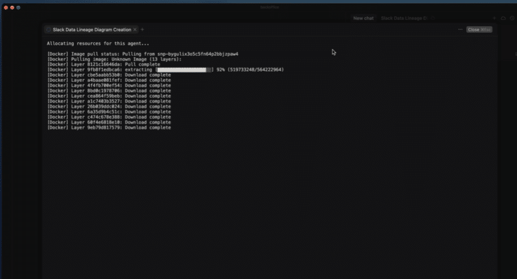Screen dimensions: 517x279
Task: Click the Layer 9eb79d817579 Download complete line
Action: coord(109,128)
